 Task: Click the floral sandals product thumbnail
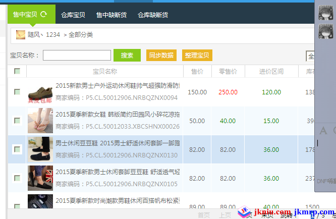pos(40,121)
